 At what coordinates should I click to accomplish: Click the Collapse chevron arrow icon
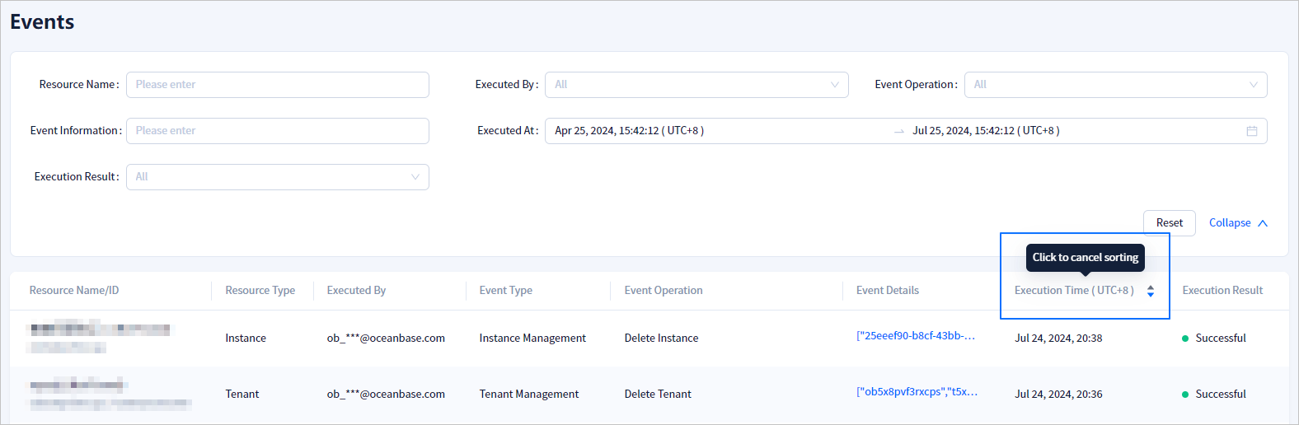pos(1263,223)
